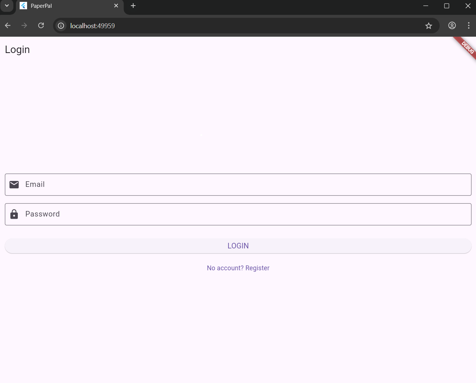476x383 pixels.
Task: View site information icon in address bar
Action: [61, 26]
